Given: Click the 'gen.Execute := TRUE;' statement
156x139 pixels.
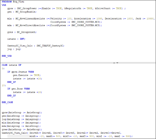Looking at the screenshot, I should [27, 75].
